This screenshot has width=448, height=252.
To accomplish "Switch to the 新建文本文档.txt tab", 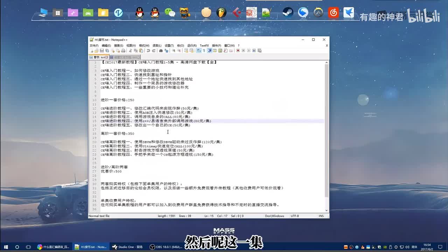I will point(125,57).
